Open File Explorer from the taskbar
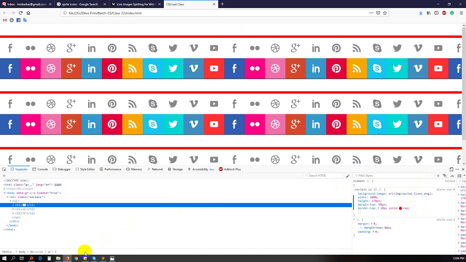Image resolution: width=466 pixels, height=262 pixels. point(58,258)
